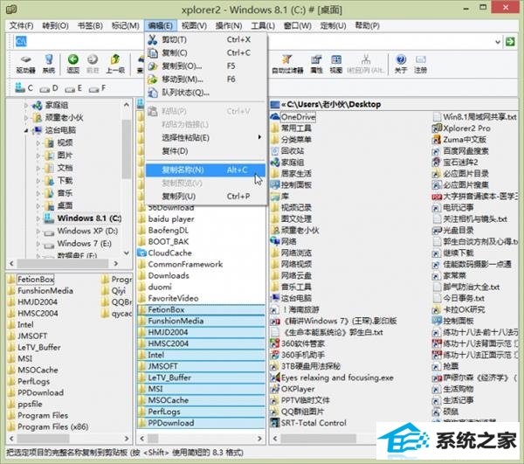Go back with the green 返回 arrow
This screenshot has height=464, width=524.
pyautogui.click(x=72, y=64)
